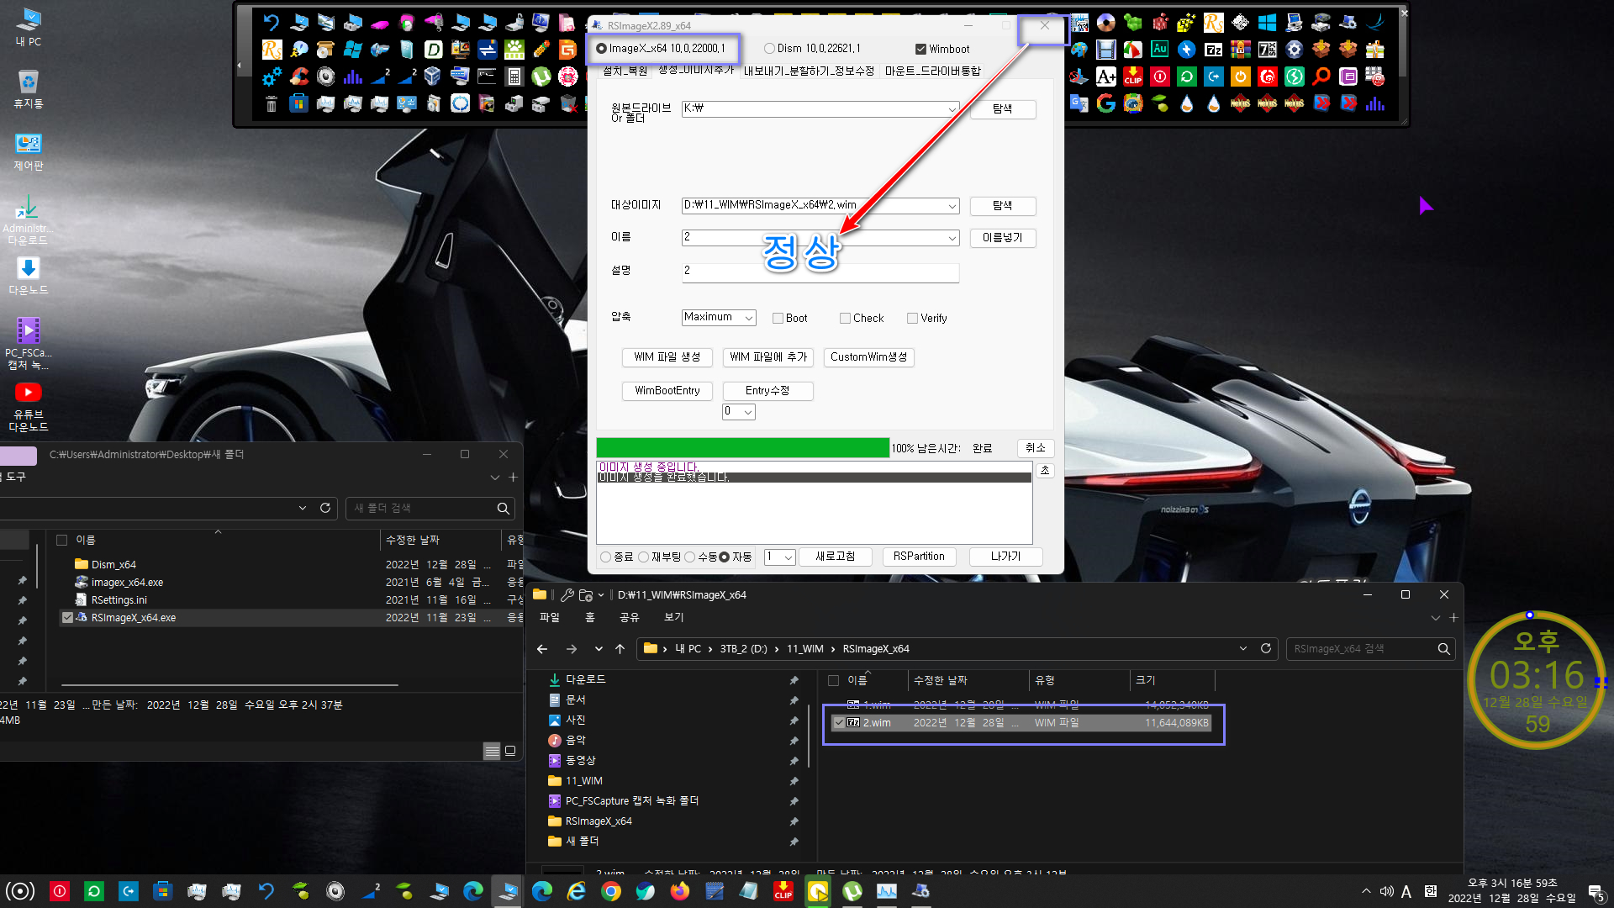Open the 파일 menu in explorer
The image size is (1614, 908).
[549, 618]
